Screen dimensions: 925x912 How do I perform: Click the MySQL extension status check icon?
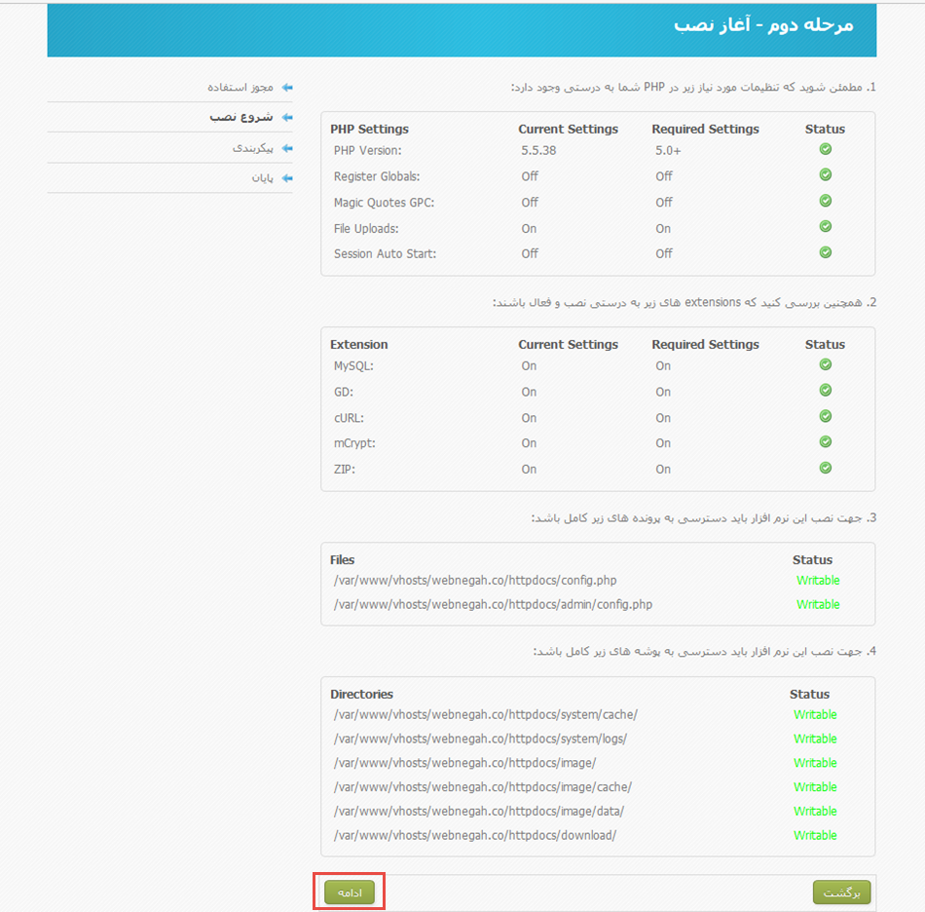(825, 364)
